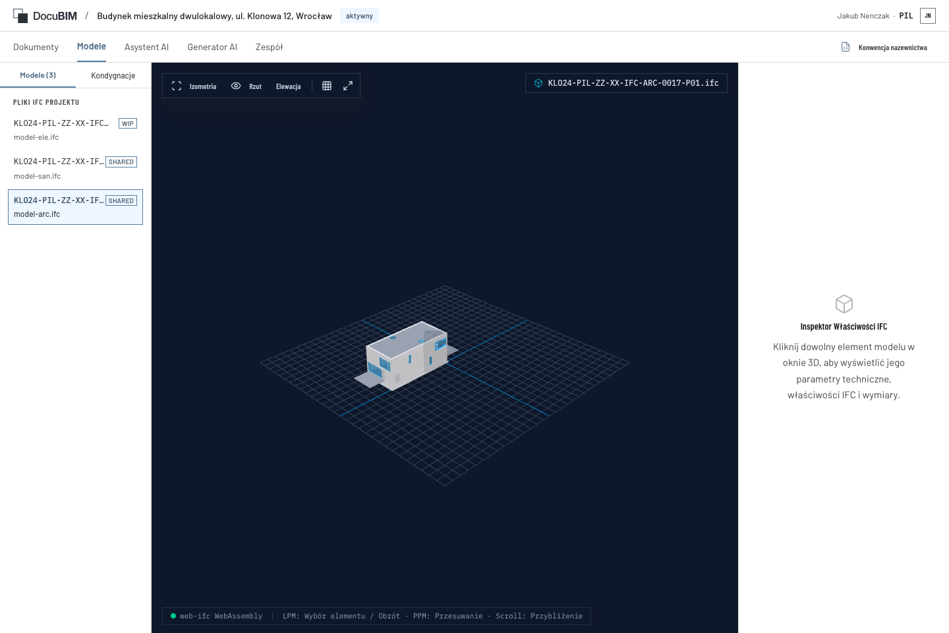Image resolution: width=949 pixels, height=633 pixels.
Task: Open the Generator AI tab
Action: (212, 47)
